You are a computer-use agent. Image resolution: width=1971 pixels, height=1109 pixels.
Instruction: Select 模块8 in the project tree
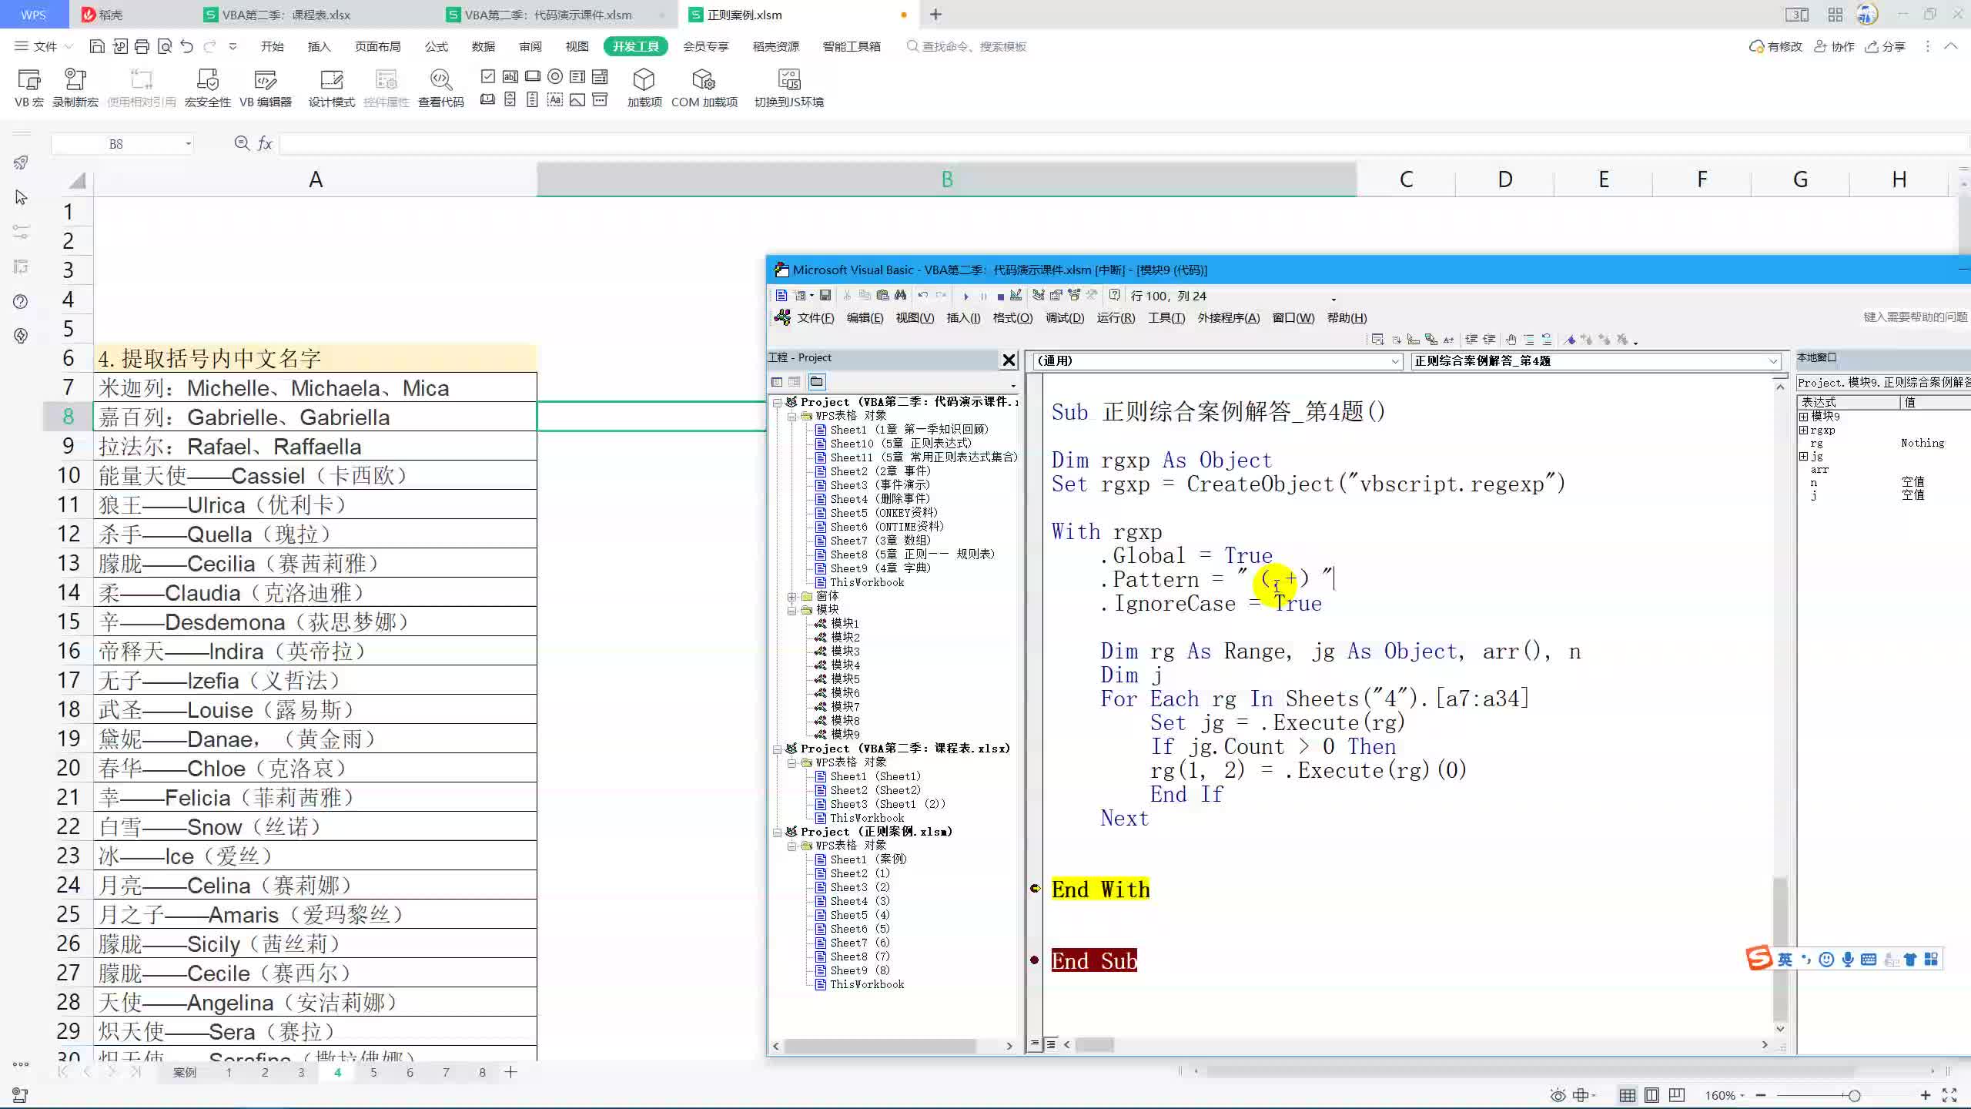[845, 720]
